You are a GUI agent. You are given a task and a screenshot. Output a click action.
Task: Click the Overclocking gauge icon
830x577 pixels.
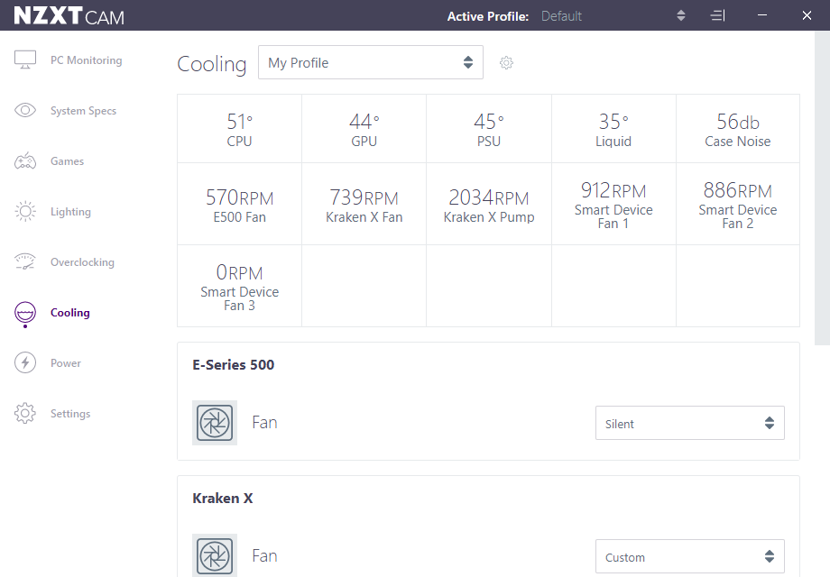(x=25, y=262)
